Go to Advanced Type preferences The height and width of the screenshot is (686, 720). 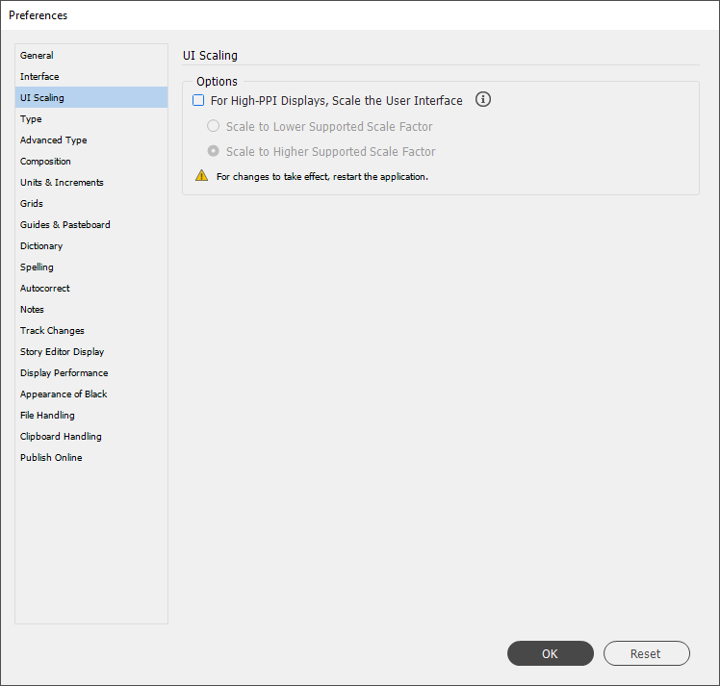tap(91, 140)
